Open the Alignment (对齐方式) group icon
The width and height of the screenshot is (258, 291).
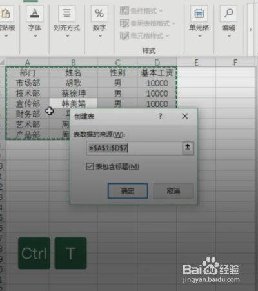pyautogui.click(x=66, y=14)
